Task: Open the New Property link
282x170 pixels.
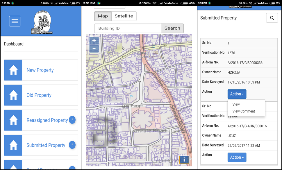Action: 40,70
